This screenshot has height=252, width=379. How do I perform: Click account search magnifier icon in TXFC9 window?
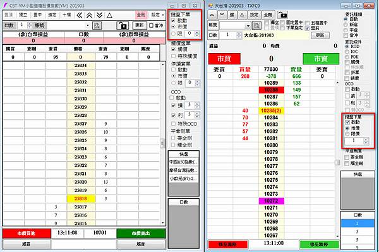(x=256, y=25)
